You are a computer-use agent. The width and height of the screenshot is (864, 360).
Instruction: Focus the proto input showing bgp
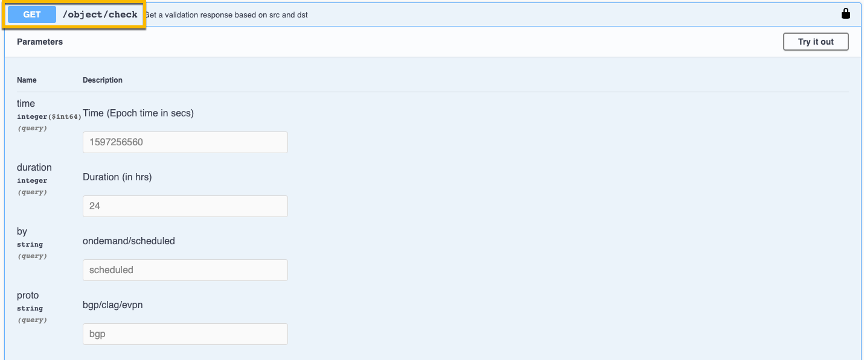[x=185, y=334]
